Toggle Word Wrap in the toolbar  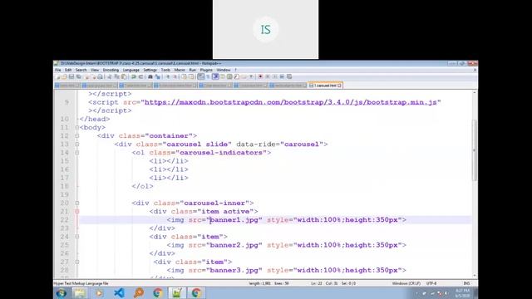point(201,77)
